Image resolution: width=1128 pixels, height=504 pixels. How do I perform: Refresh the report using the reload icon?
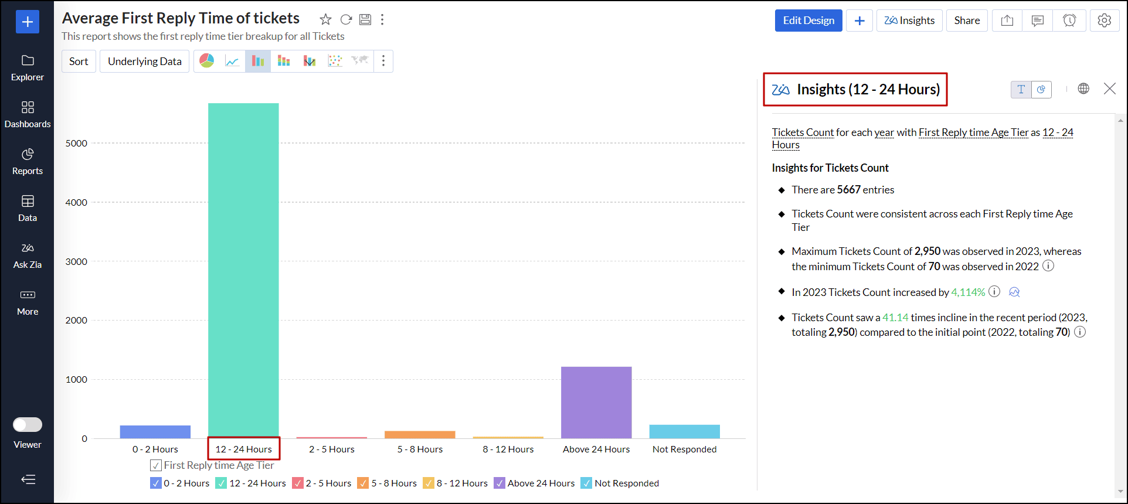click(346, 19)
